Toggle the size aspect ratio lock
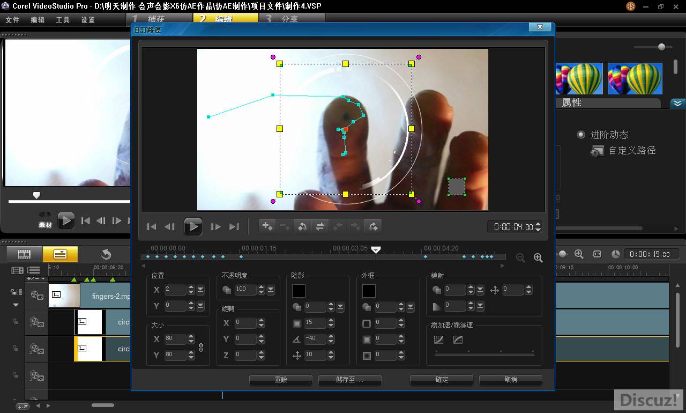The height and width of the screenshot is (413, 686). click(201, 347)
